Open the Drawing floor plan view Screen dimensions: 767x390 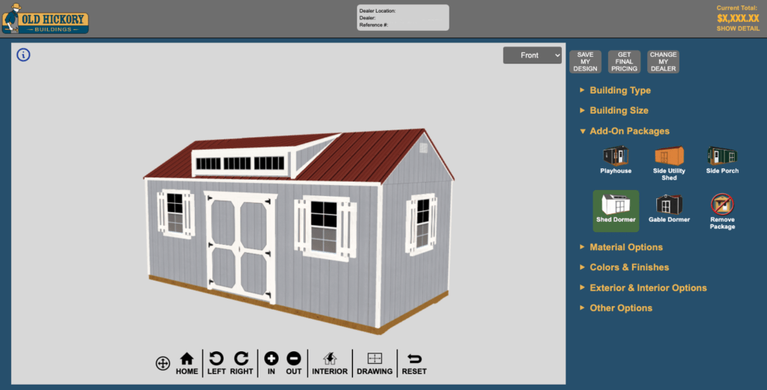tap(375, 363)
